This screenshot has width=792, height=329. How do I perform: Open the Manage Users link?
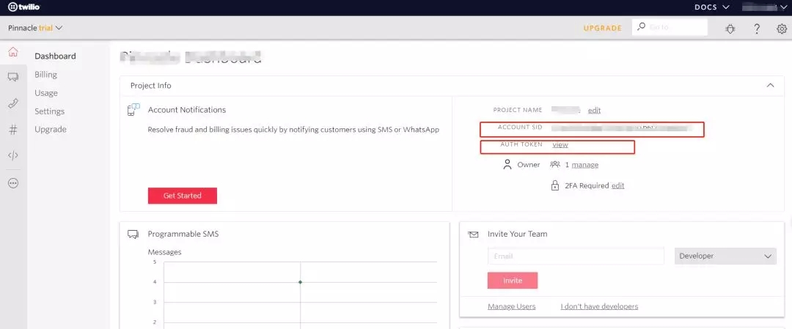pos(512,306)
